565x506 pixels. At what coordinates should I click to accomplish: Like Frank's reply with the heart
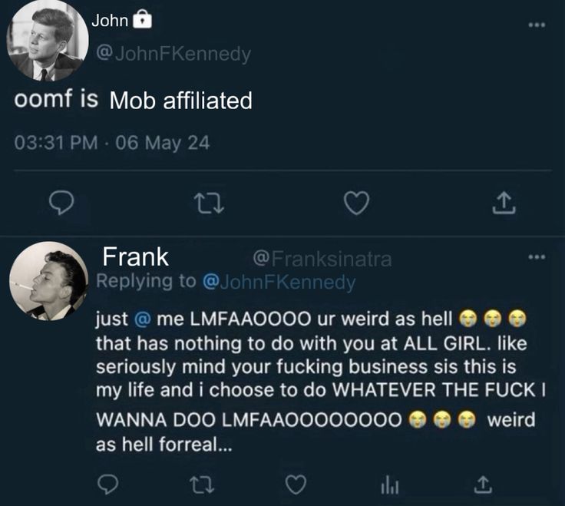coord(295,483)
